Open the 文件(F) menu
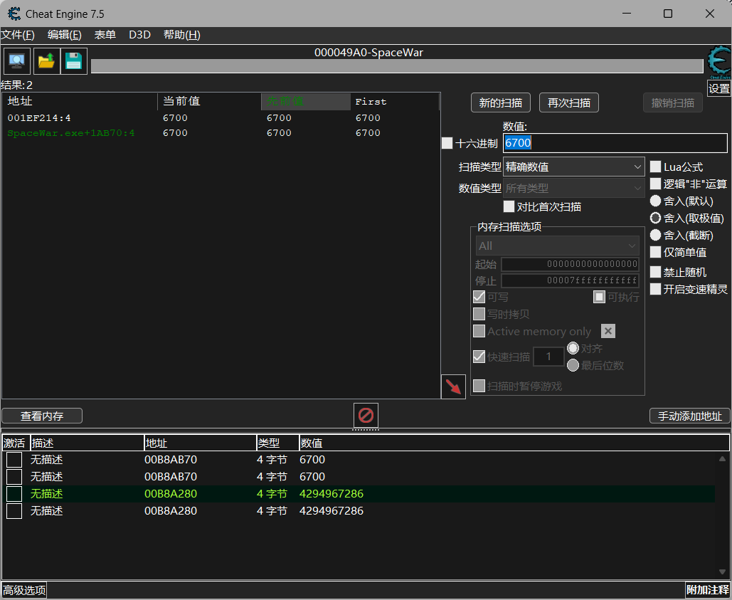 [18, 35]
